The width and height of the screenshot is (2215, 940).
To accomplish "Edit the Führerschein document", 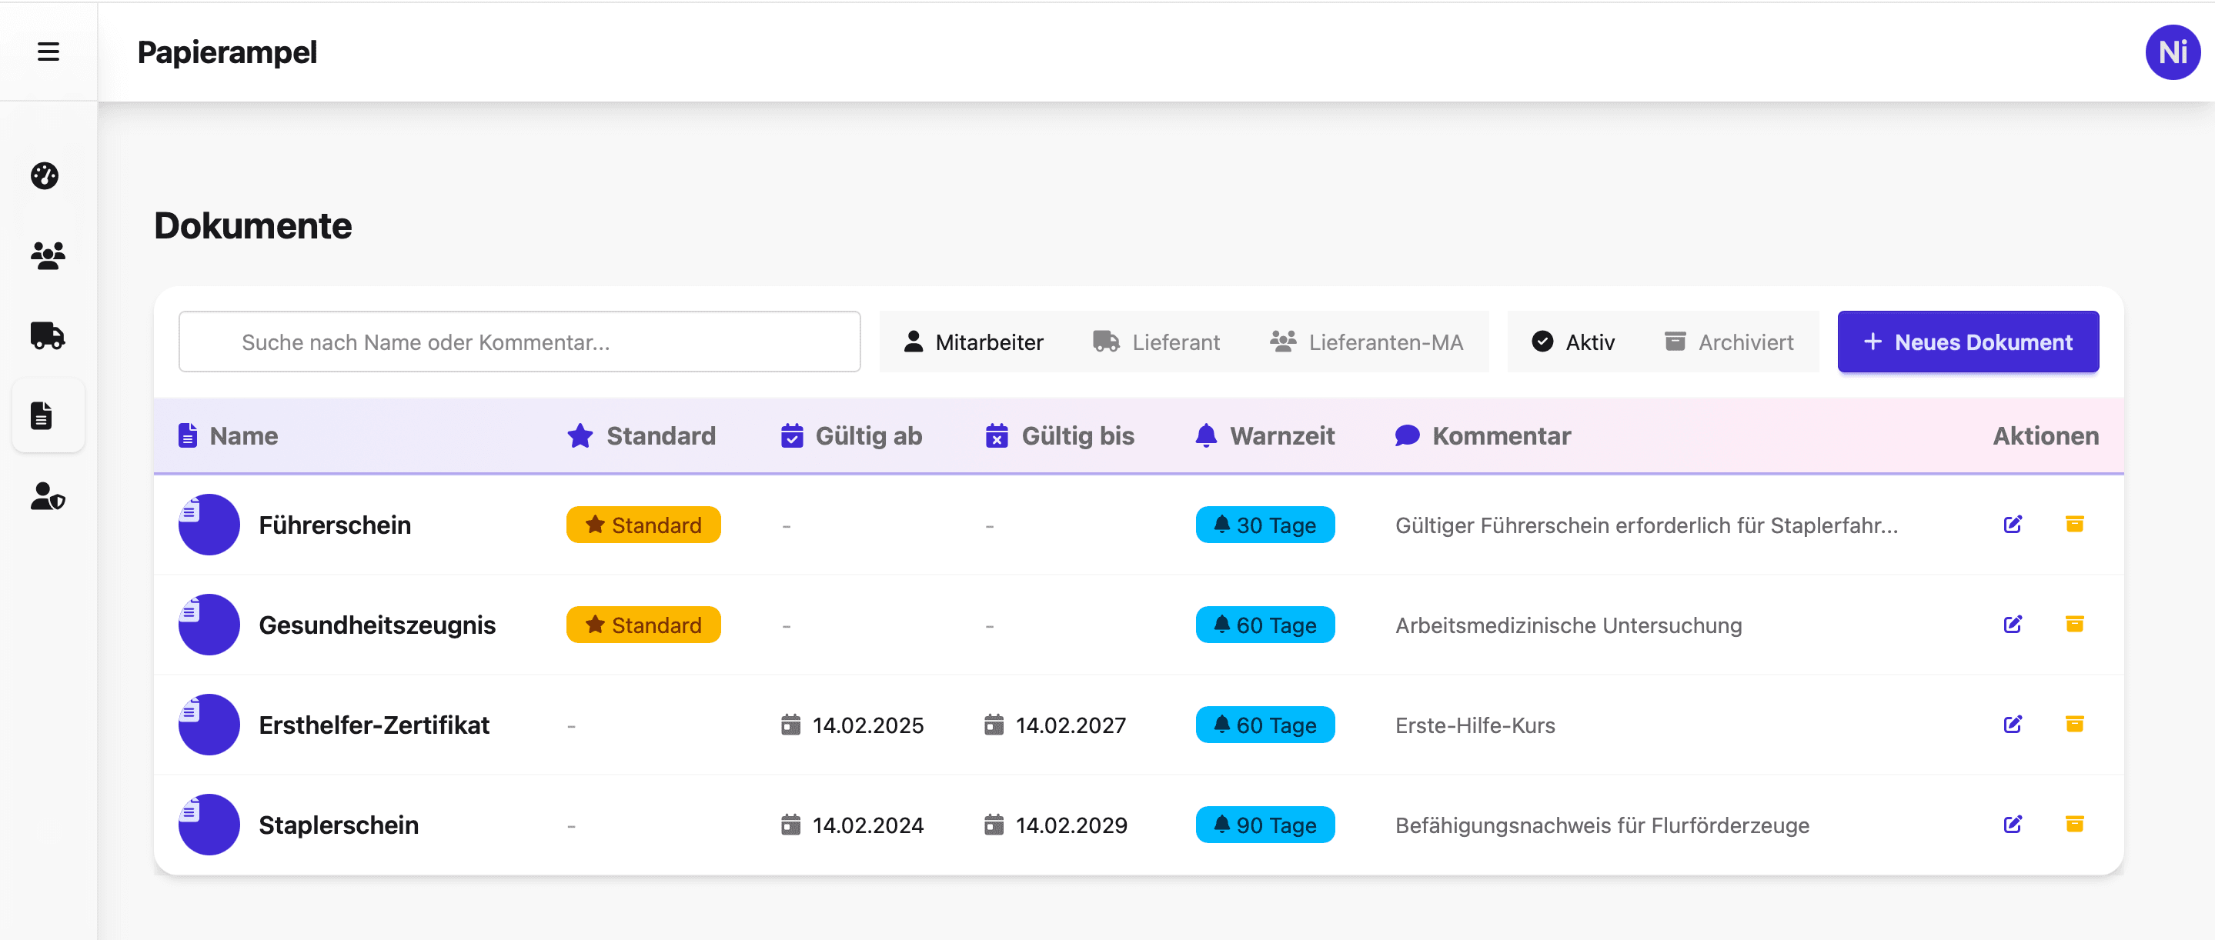I will (2012, 524).
